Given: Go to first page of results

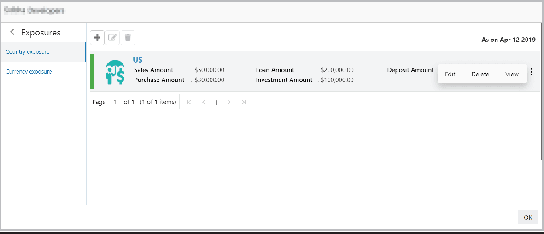Looking at the screenshot, I should tap(189, 102).
